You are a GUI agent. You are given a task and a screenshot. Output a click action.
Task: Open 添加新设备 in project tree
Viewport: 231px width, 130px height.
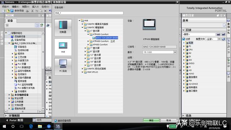(x=20, y=36)
